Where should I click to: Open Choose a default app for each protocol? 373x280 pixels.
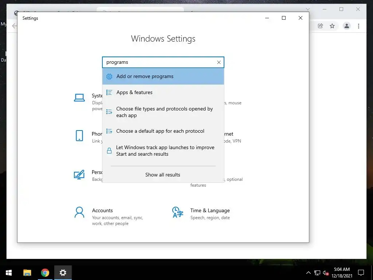coord(163,131)
